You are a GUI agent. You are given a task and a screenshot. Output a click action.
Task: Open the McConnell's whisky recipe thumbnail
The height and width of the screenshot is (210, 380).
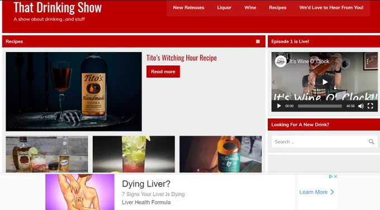point(220,154)
